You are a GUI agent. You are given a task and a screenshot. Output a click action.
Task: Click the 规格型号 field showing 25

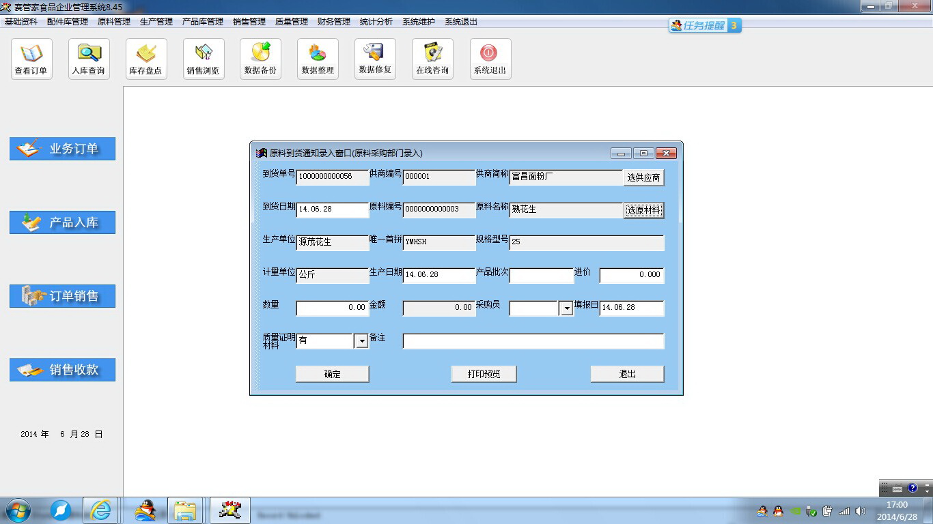tap(587, 242)
